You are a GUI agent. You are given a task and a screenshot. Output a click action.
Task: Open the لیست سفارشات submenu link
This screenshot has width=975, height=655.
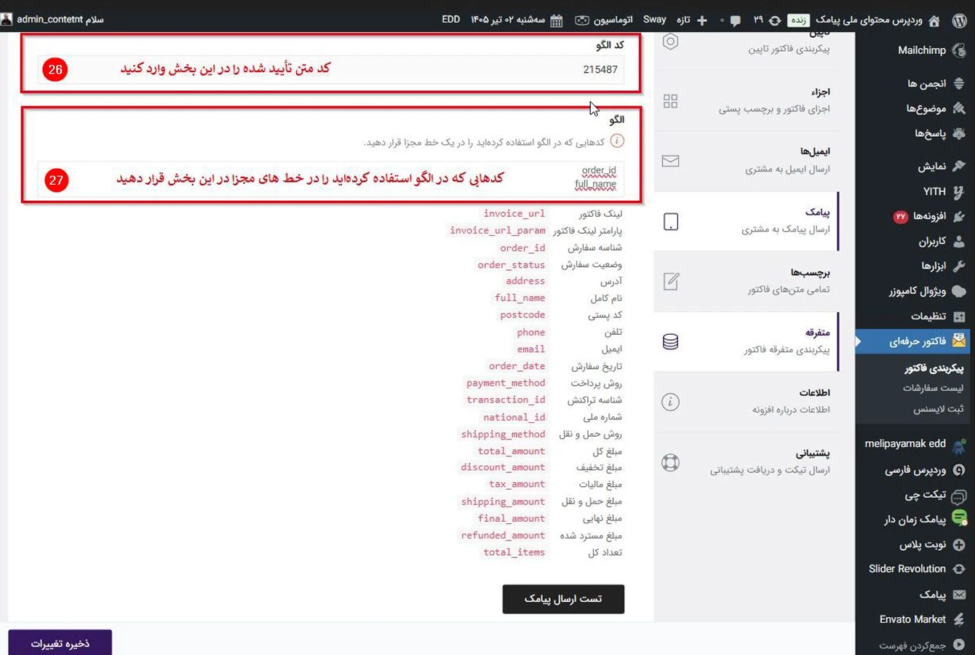point(934,388)
